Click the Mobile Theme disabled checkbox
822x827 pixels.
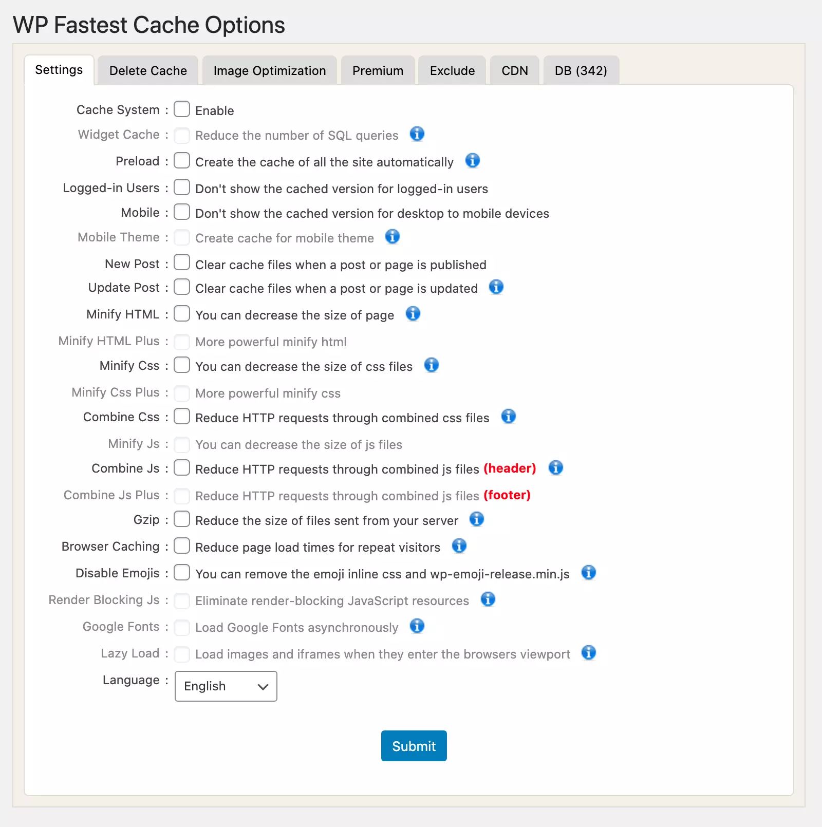(182, 237)
